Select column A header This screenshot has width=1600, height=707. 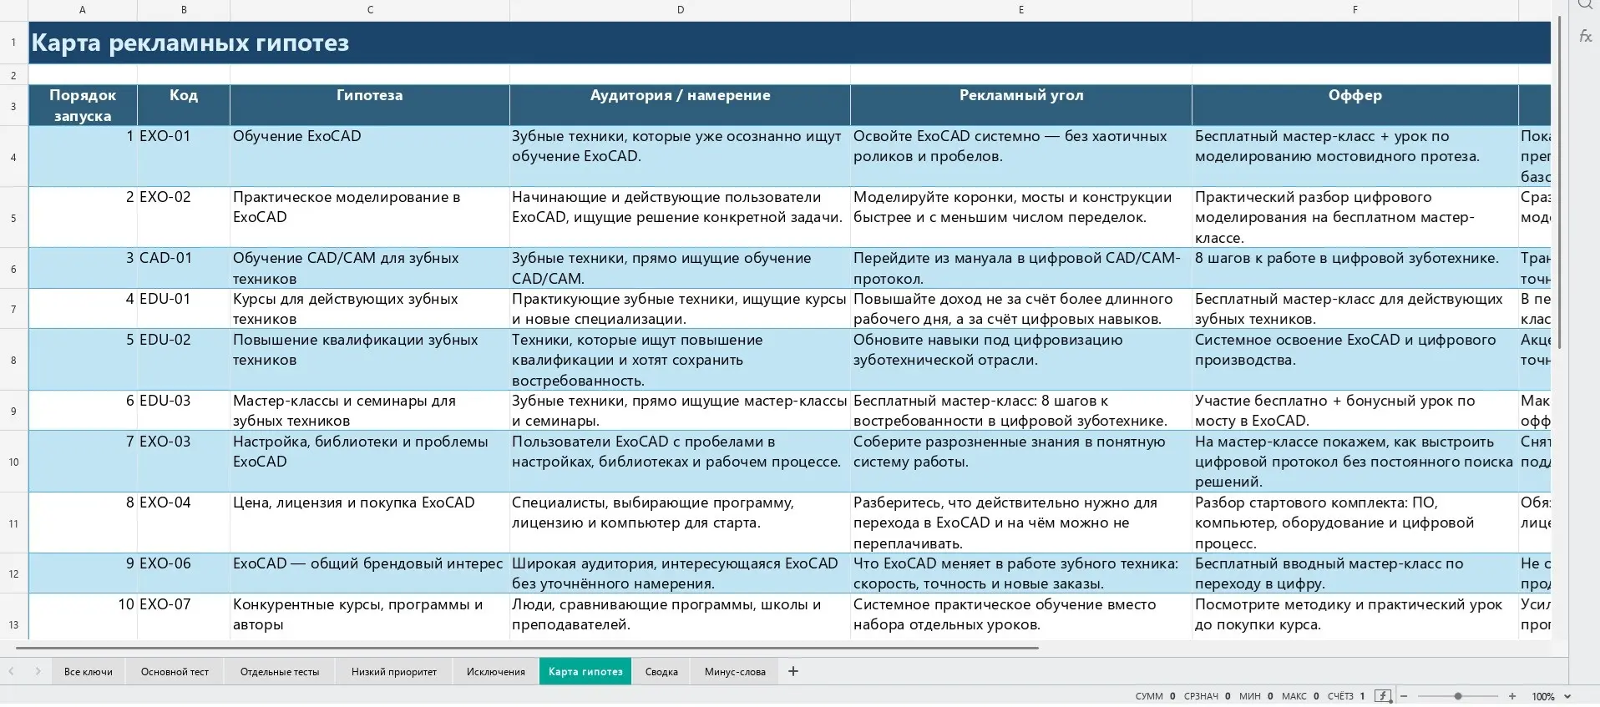(82, 10)
